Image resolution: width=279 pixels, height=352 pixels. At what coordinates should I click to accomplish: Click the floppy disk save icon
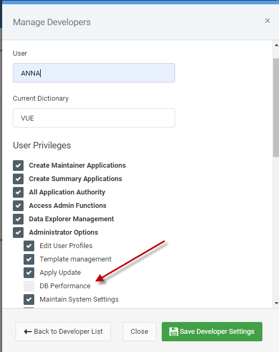point(174,332)
